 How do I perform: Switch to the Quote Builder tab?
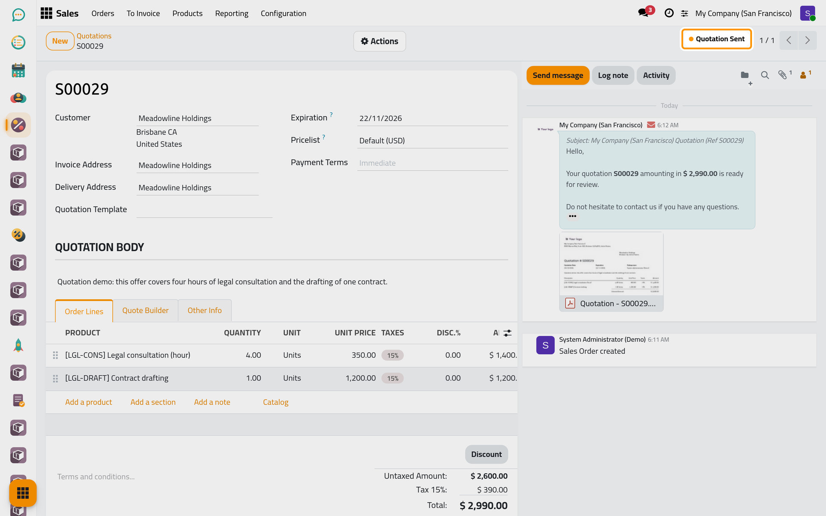145,310
